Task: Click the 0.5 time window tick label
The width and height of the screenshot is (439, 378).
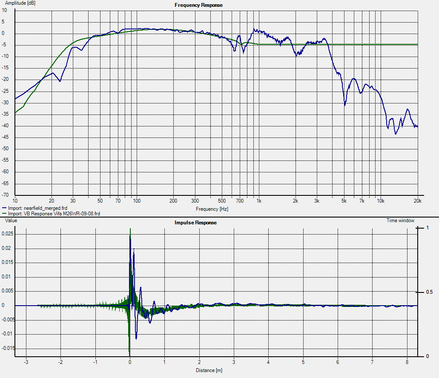Action: [x=429, y=292]
